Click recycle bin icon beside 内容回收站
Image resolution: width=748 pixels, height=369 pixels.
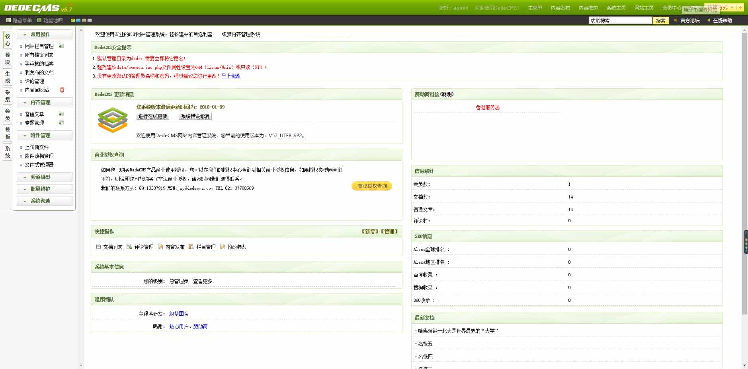tap(62, 90)
